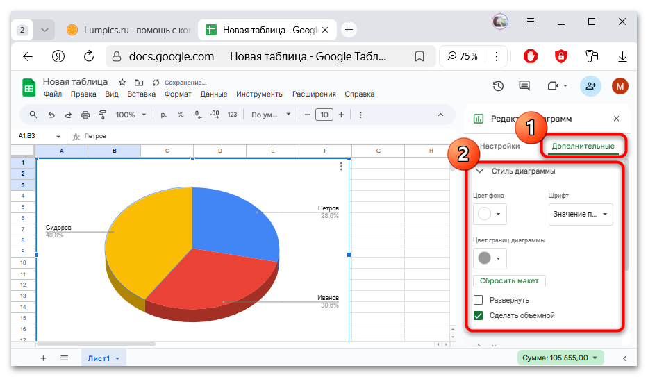Click the Сумма: 105 655,00 indicator
The height and width of the screenshot is (377, 648).
click(x=560, y=358)
